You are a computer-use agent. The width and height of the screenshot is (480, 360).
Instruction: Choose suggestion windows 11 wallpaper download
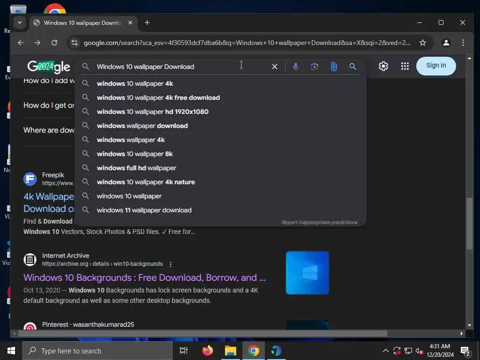[220, 210]
